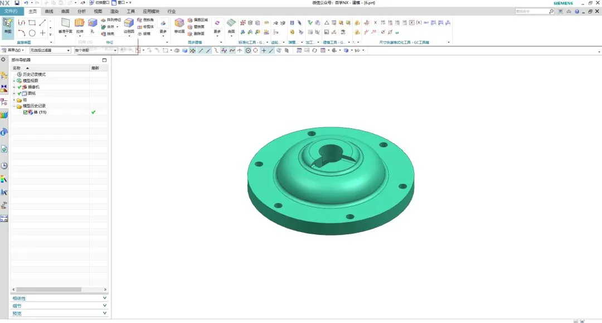Toggle the green check beside 摄像机
This screenshot has width=602, height=323.
click(20, 87)
